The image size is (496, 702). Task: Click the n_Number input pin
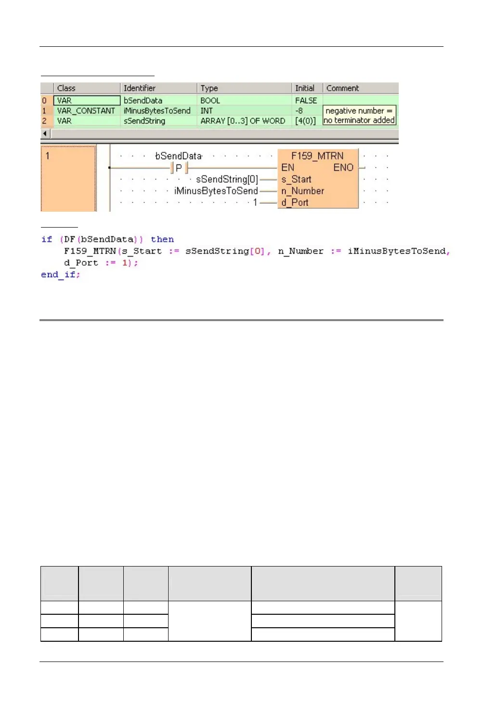pyautogui.click(x=302, y=191)
